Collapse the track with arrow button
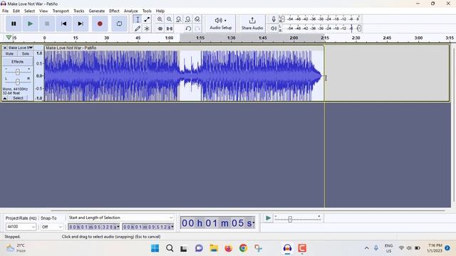This screenshot has width=456, height=256. (x=5, y=98)
